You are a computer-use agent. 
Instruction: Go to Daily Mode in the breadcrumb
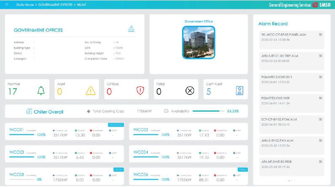(x=25, y=5)
